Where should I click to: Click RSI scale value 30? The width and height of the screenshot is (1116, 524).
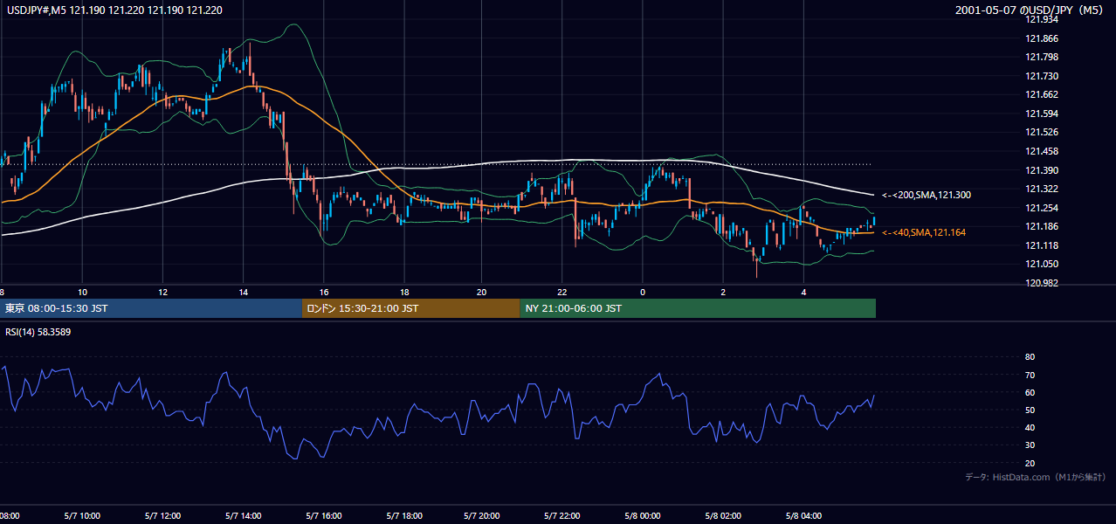(x=1030, y=445)
